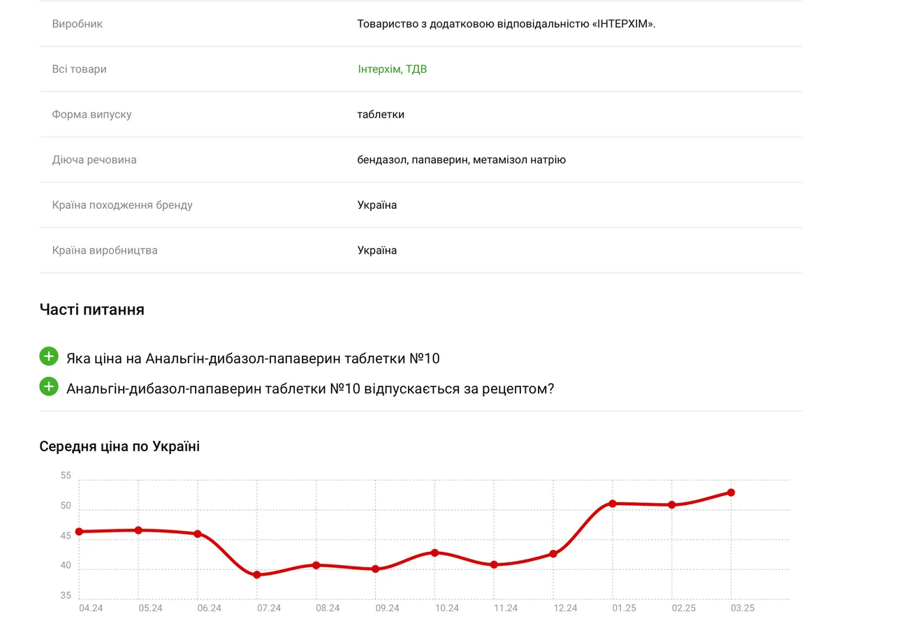Click the 45 value on chart axis
The height and width of the screenshot is (628, 908).
[66, 536]
